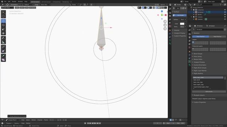Enable first protected layer box
This screenshot has width=227, height=127.
pos(193,49)
